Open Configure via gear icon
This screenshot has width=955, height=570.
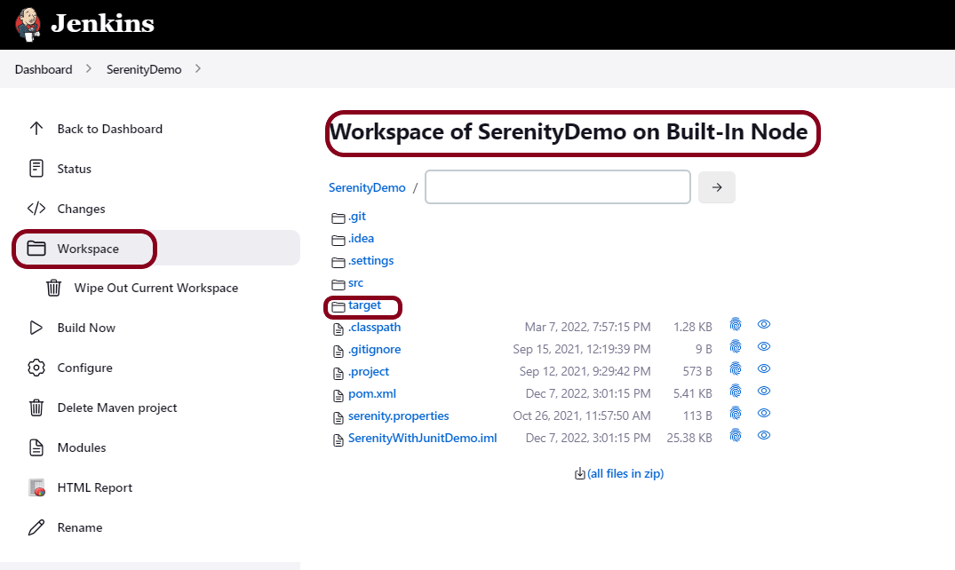[x=36, y=368]
